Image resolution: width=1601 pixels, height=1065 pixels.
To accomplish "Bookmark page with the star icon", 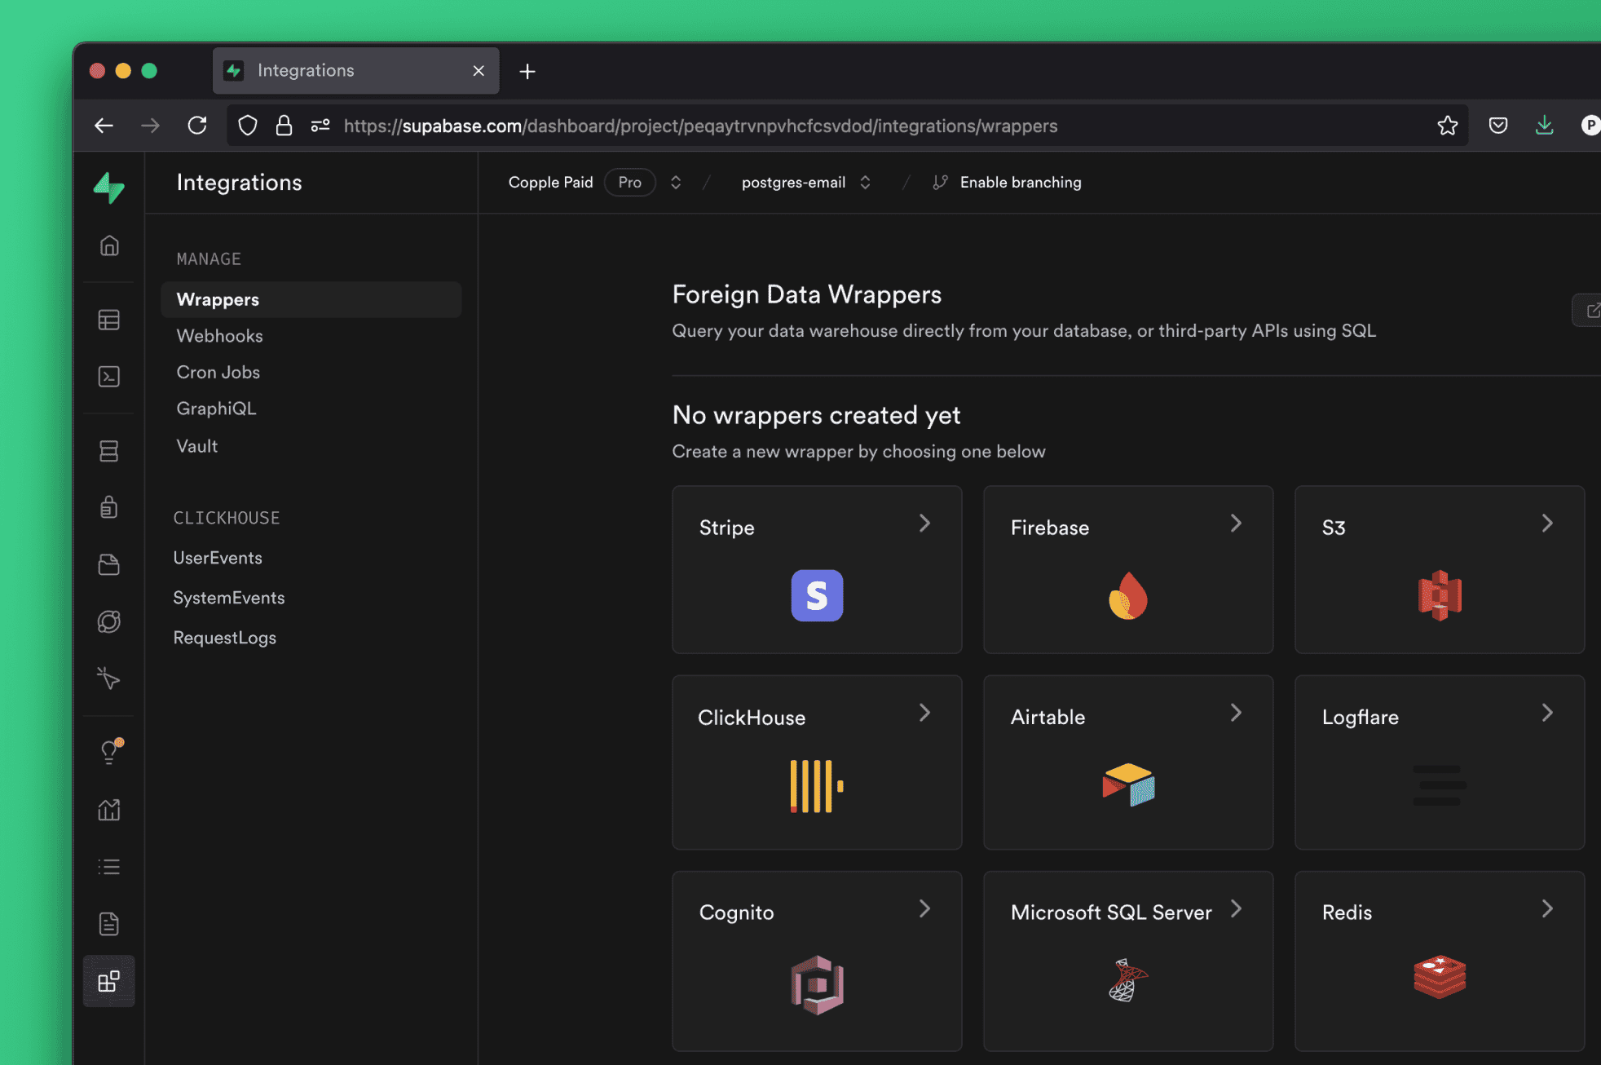I will 1448,126.
